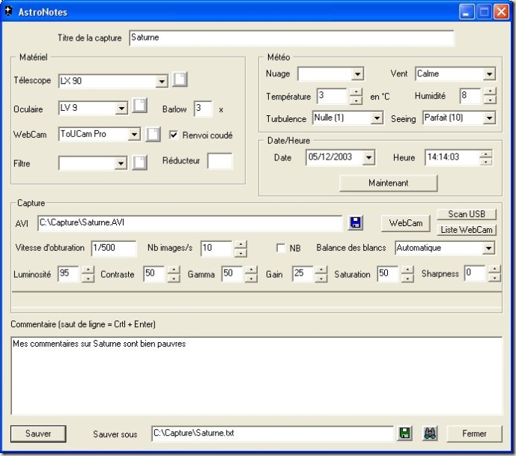Enable the NB checkbox
Viewport: 516px width, 456px height.
pos(281,248)
